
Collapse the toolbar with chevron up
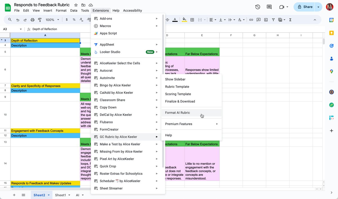tap(315, 20)
